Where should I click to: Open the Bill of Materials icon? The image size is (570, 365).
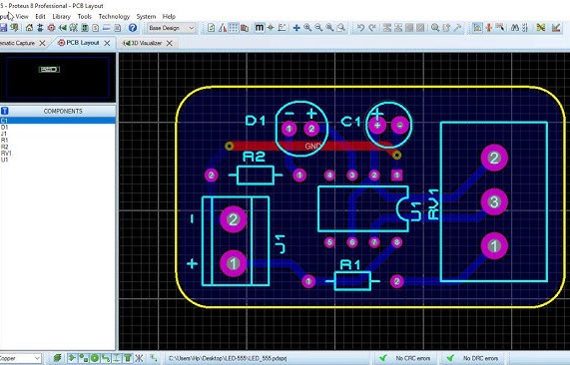[96, 28]
